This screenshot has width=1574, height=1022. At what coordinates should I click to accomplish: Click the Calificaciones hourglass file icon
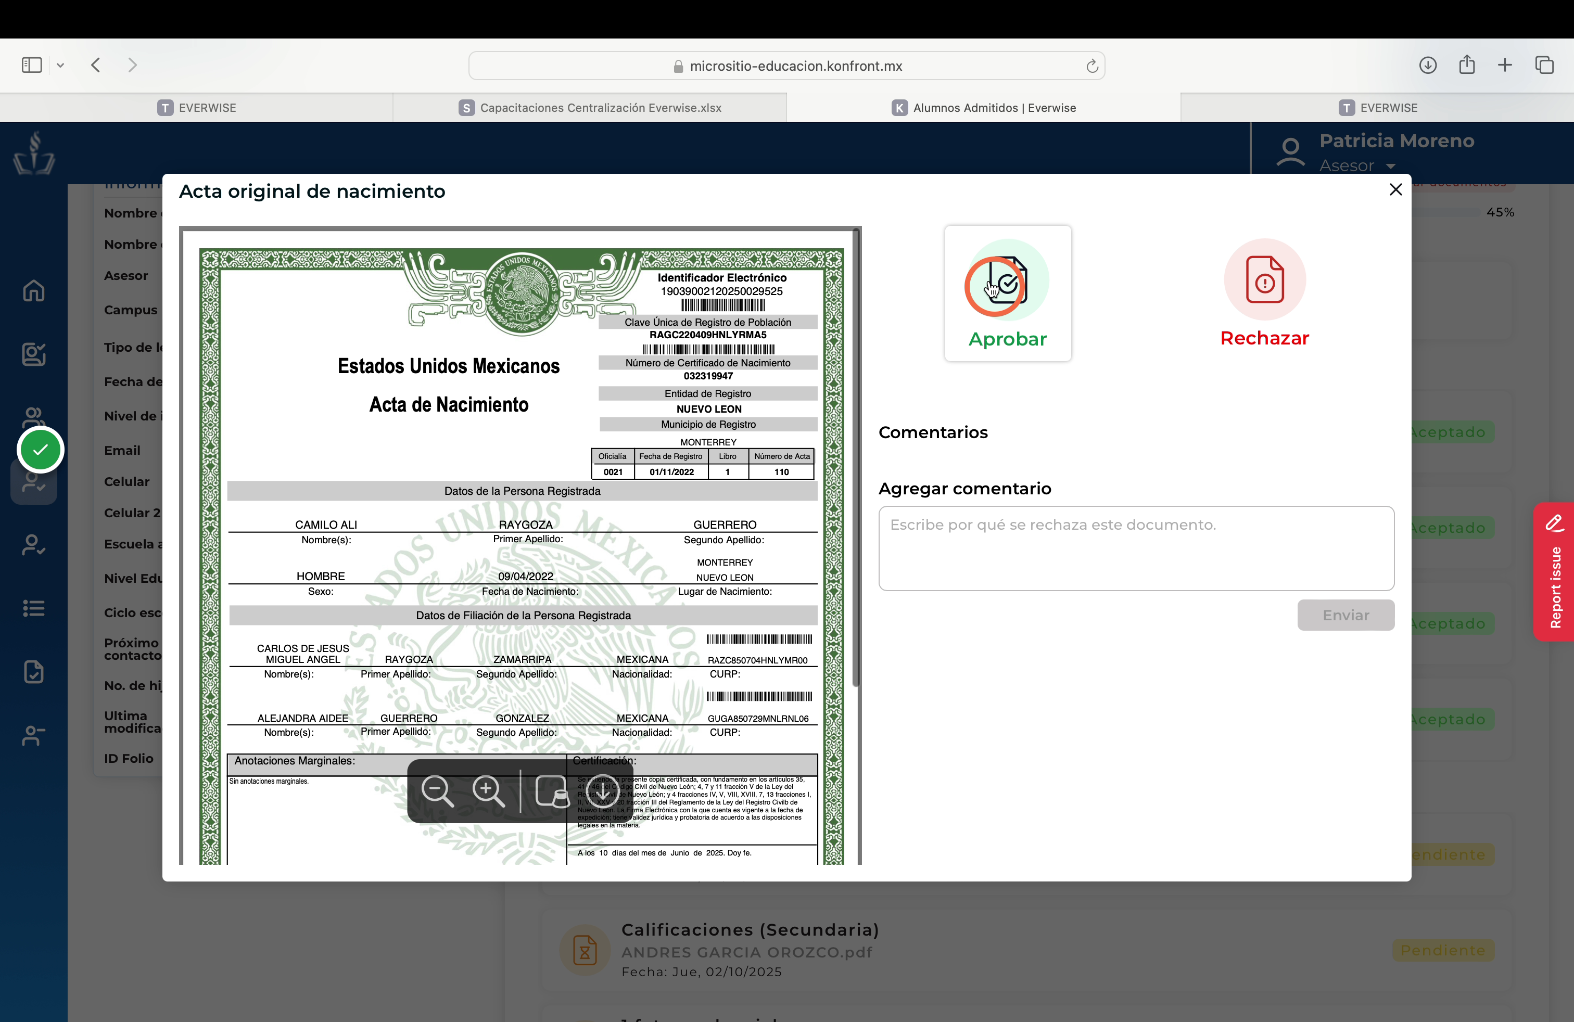(585, 951)
